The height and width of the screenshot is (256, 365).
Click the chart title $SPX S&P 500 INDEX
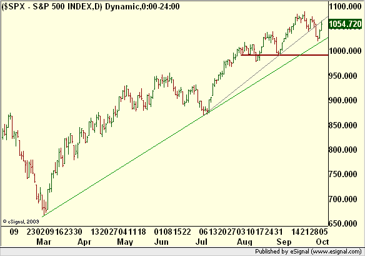coord(52,6)
